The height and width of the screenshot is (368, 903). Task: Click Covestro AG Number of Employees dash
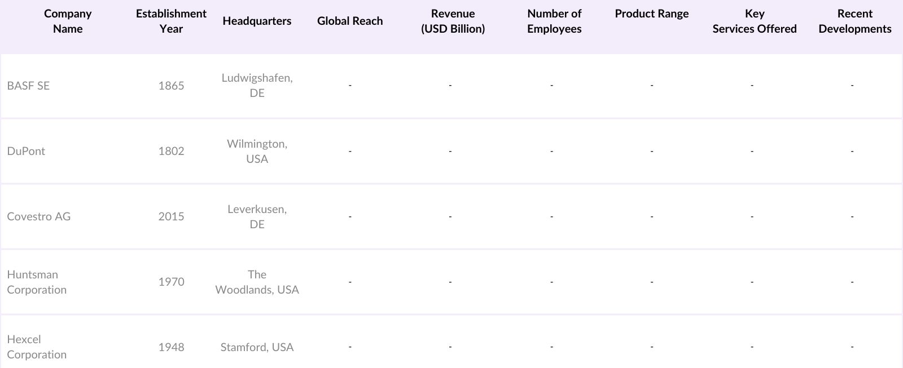pos(551,216)
